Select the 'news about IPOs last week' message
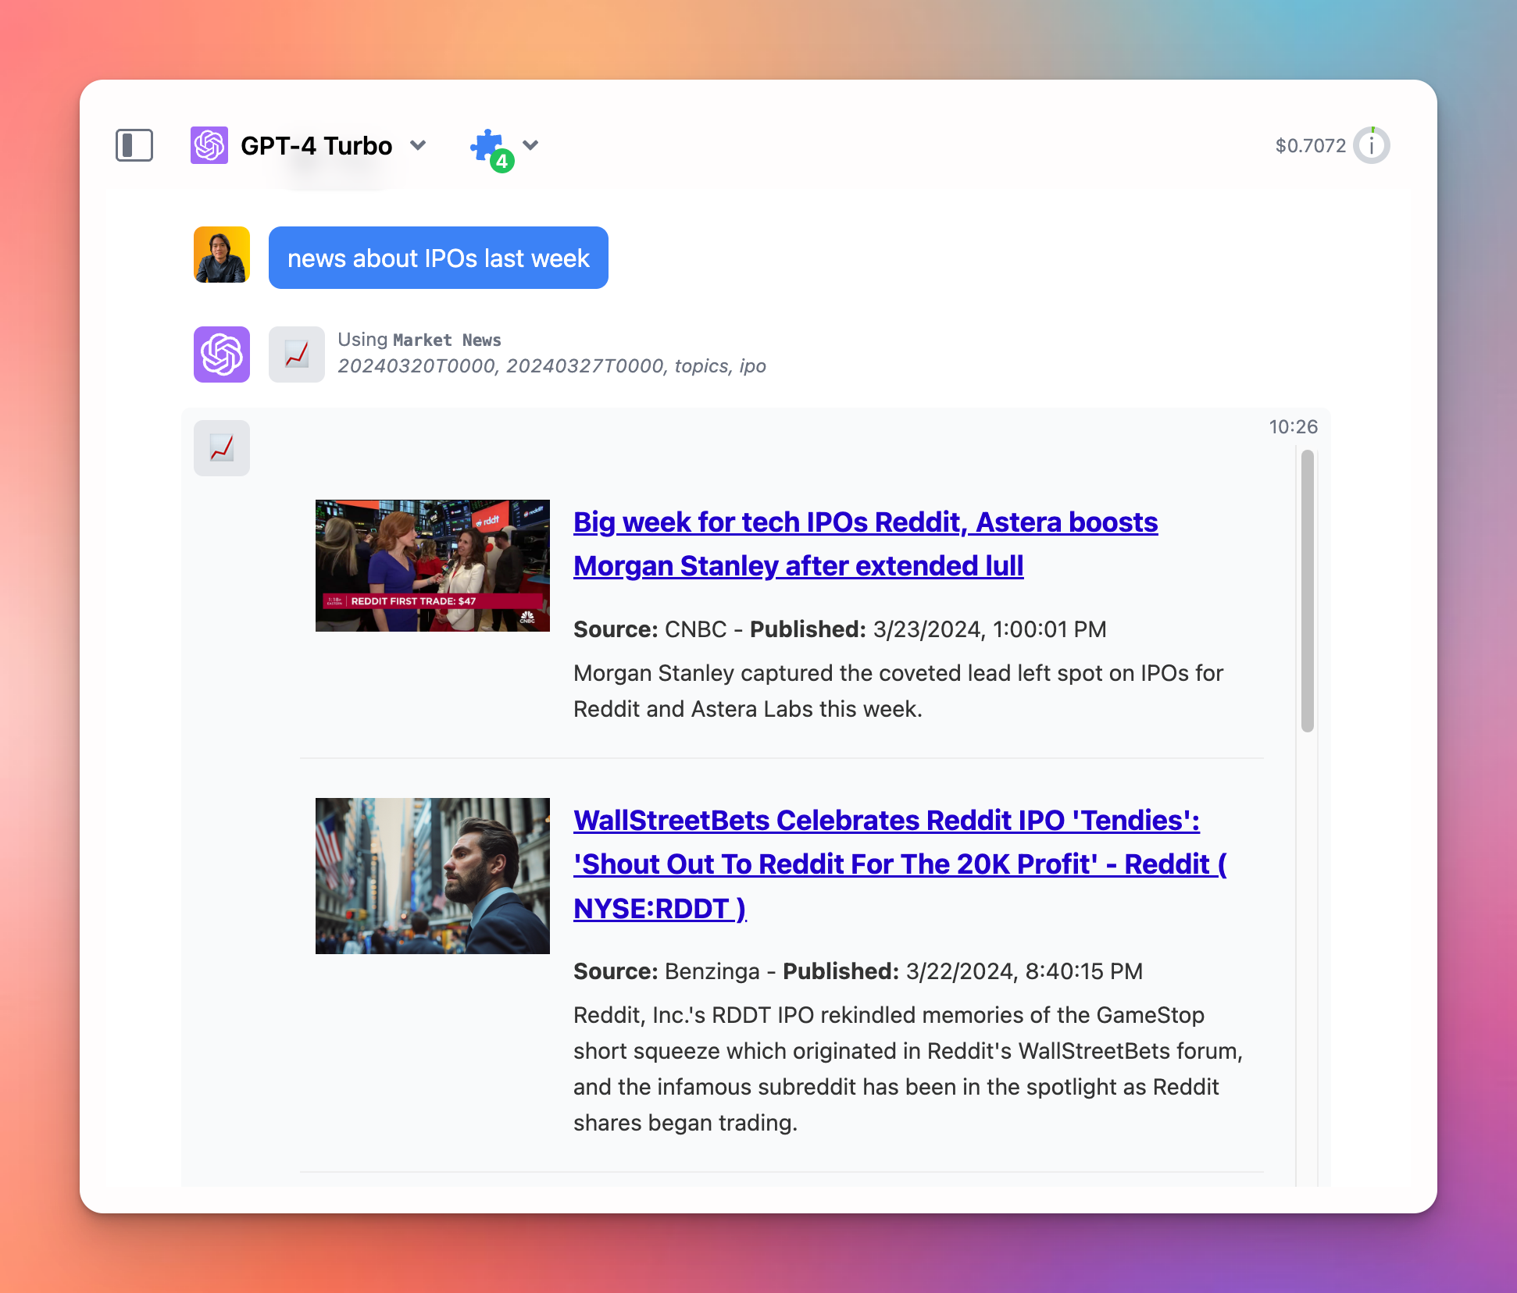1517x1293 pixels. point(438,258)
